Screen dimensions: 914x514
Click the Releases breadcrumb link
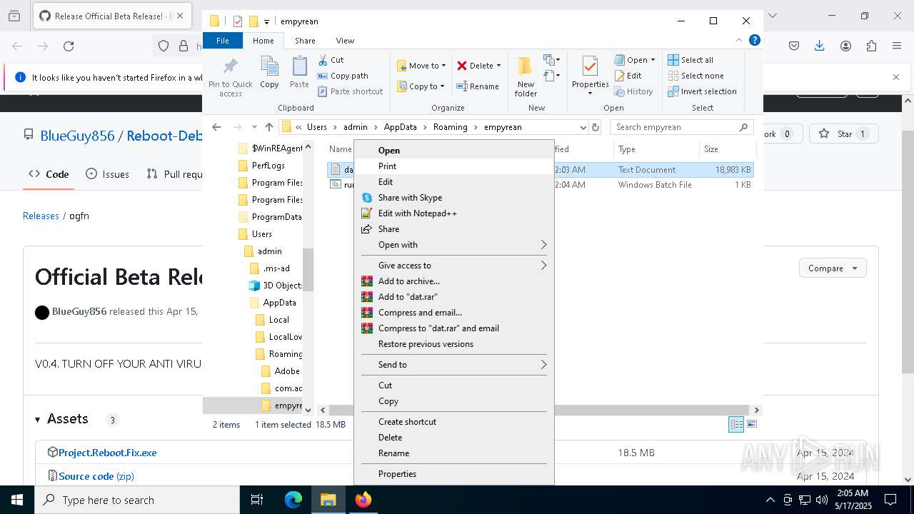[41, 216]
